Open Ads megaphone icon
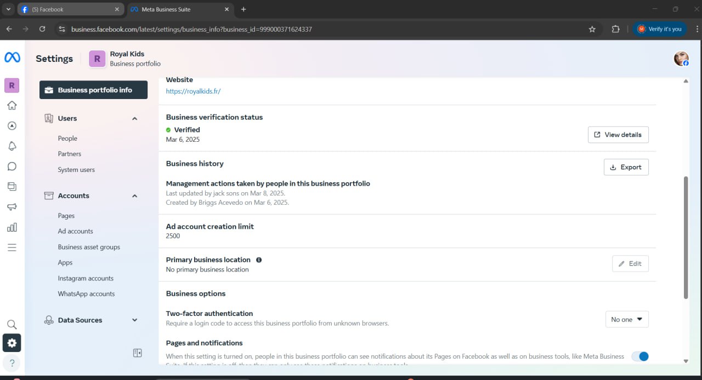 [x=12, y=207]
